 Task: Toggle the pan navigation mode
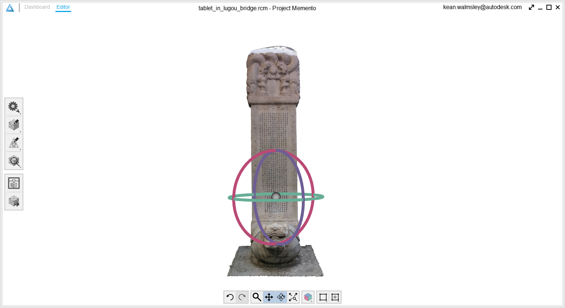pos(269,297)
